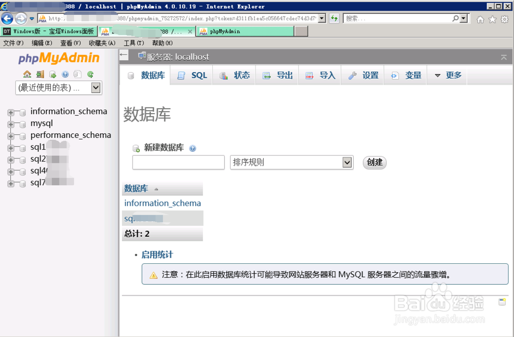Reload navigation panel with green refresh icon

click(x=90, y=75)
